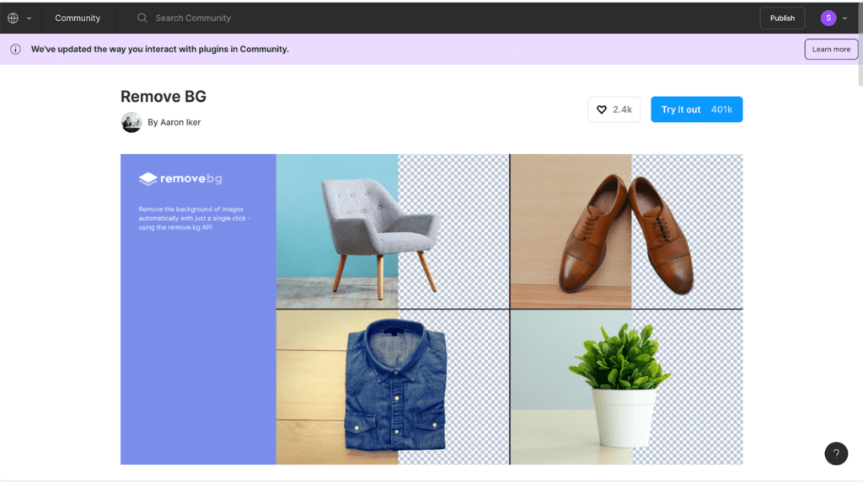Click the heart like icon
Image resolution: width=863 pixels, height=482 pixels.
click(x=602, y=109)
